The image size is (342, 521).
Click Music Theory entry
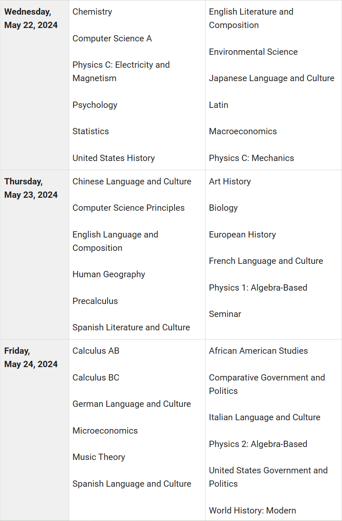coord(99,457)
